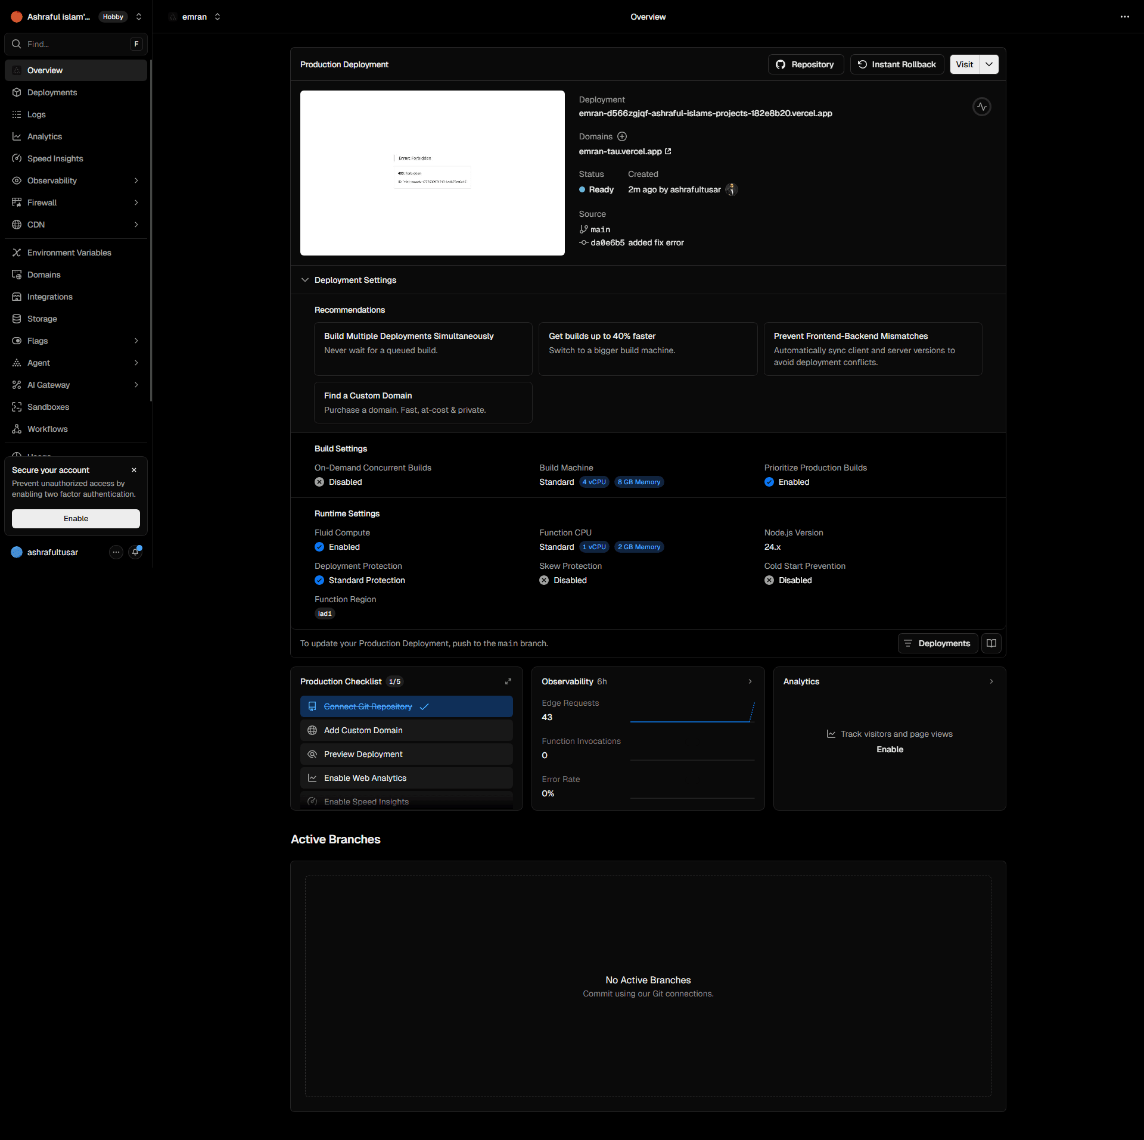Click the deployment activity pulse icon
This screenshot has width=1144, height=1140.
pyautogui.click(x=982, y=107)
